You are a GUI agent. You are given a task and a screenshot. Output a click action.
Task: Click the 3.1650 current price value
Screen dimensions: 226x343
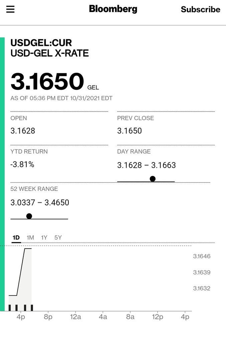tap(47, 82)
